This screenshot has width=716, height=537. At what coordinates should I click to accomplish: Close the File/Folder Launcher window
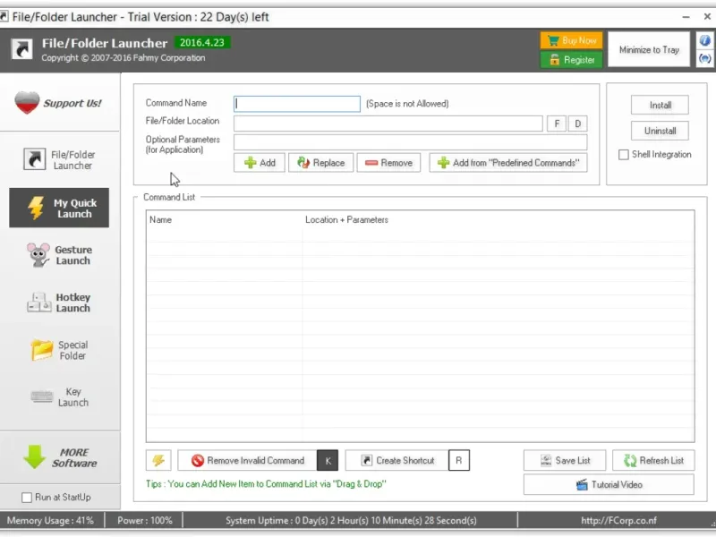[x=707, y=16]
